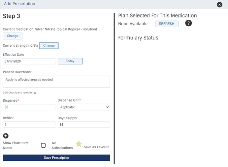Tick the No Substitutions checkbox

click(x=43, y=145)
